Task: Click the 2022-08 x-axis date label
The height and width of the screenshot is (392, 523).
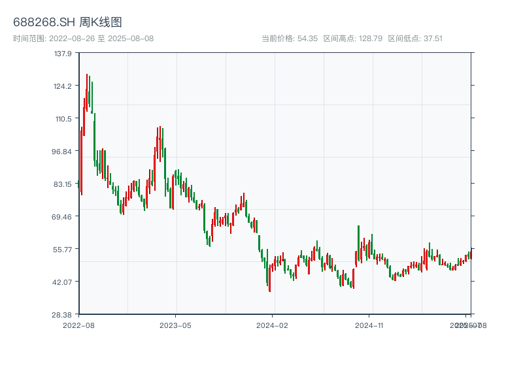Action: coord(78,325)
